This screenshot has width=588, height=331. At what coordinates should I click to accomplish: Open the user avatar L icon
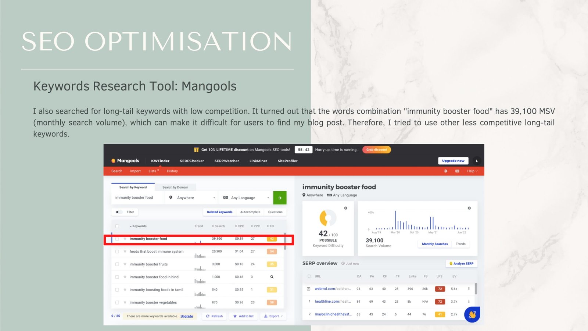[x=477, y=161]
